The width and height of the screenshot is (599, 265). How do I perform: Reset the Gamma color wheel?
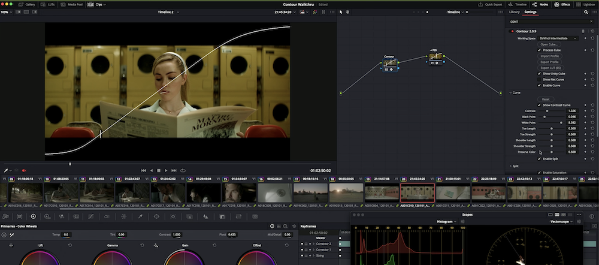pyautogui.click(x=142, y=245)
